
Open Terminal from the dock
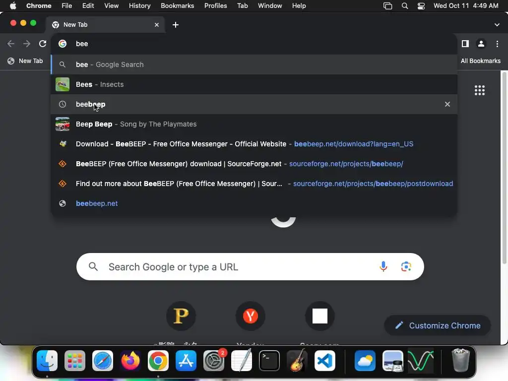pyautogui.click(x=269, y=361)
